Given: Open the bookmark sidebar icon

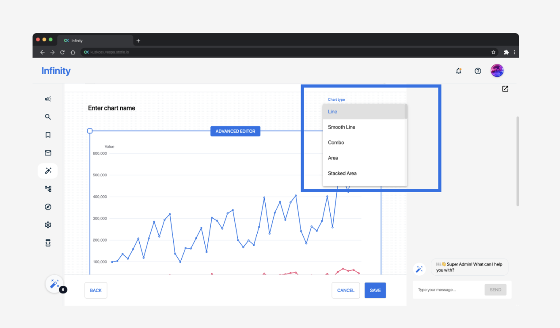Looking at the screenshot, I should tap(48, 135).
